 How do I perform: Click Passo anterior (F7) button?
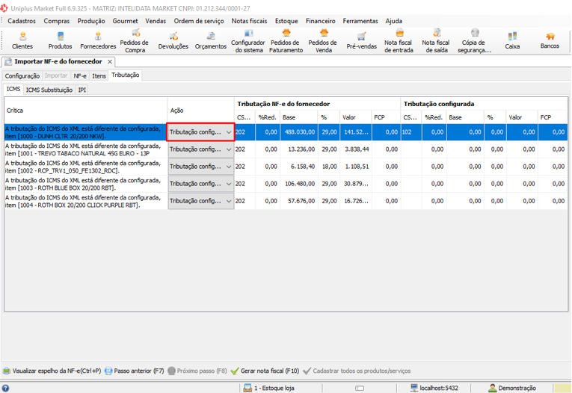click(135, 371)
